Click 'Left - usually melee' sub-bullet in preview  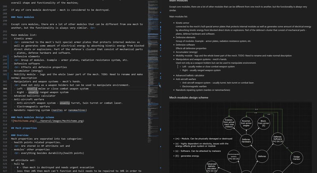(x=208, y=66)
